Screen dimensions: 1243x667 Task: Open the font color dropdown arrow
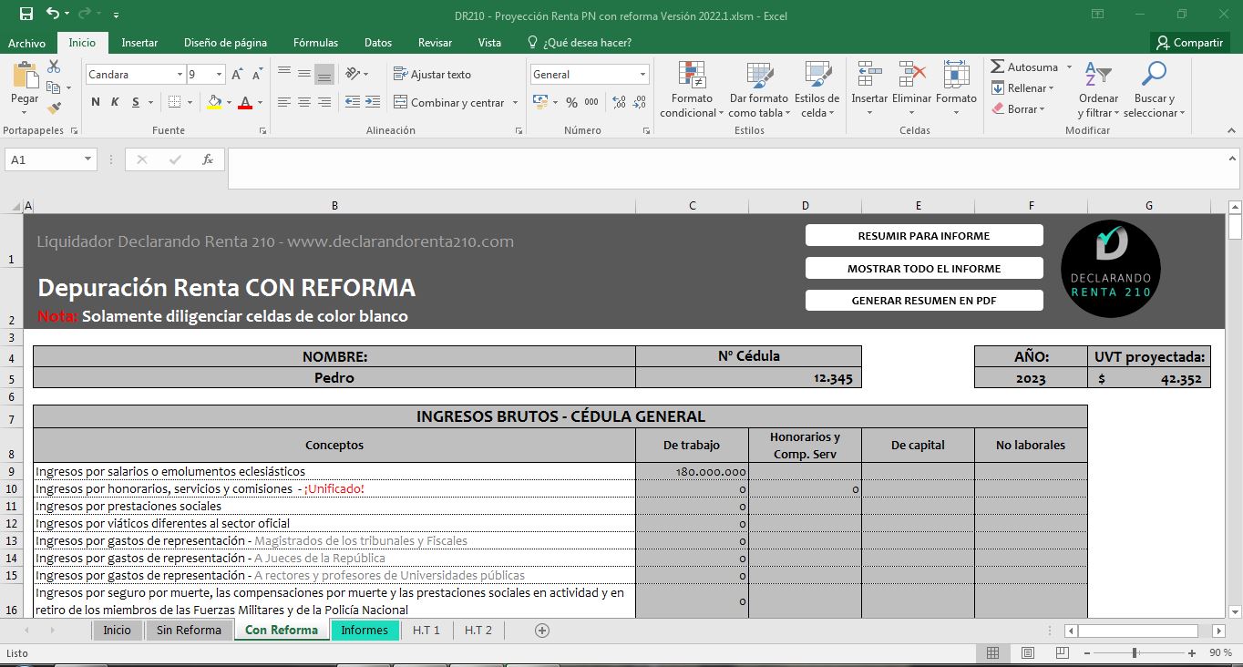[x=260, y=102]
